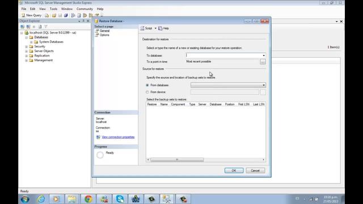Click the Windows Start orb
Image resolution: width=363 pixels, height=204 pixels.
coord(25,199)
